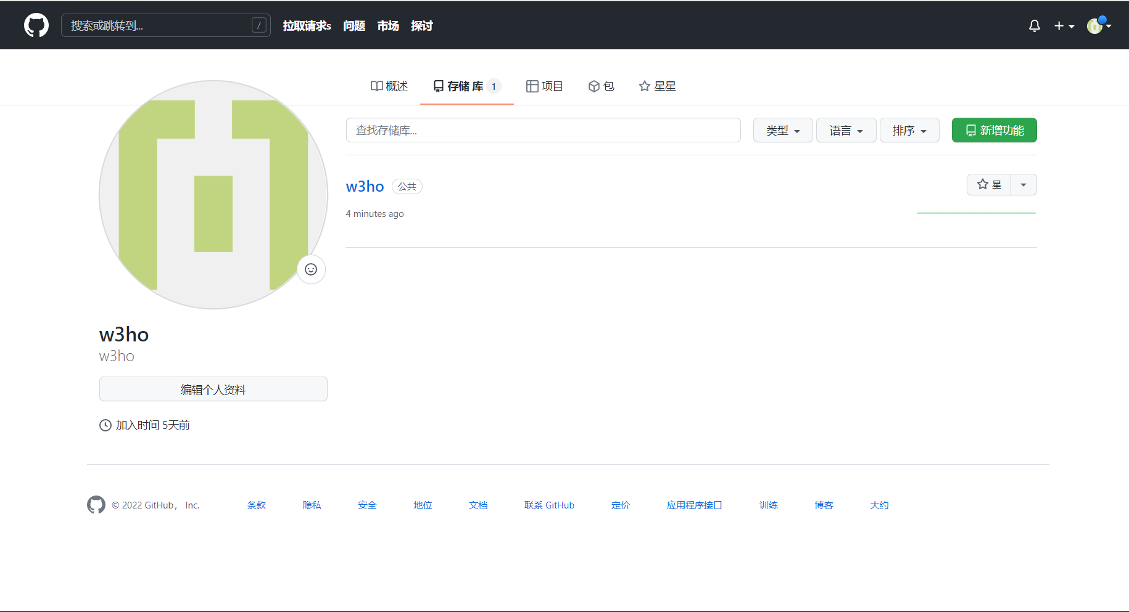Open 拉取请求s in the top navigation
The width and height of the screenshot is (1129, 612).
(307, 26)
